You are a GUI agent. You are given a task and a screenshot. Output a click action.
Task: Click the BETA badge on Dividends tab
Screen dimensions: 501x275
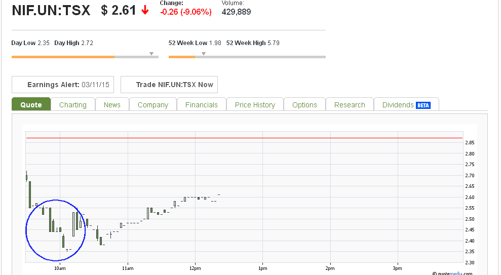click(423, 105)
